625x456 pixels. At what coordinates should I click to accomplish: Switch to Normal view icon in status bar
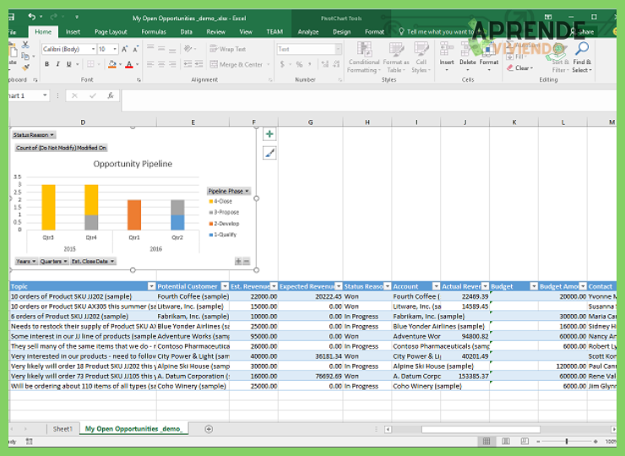tap(486, 442)
